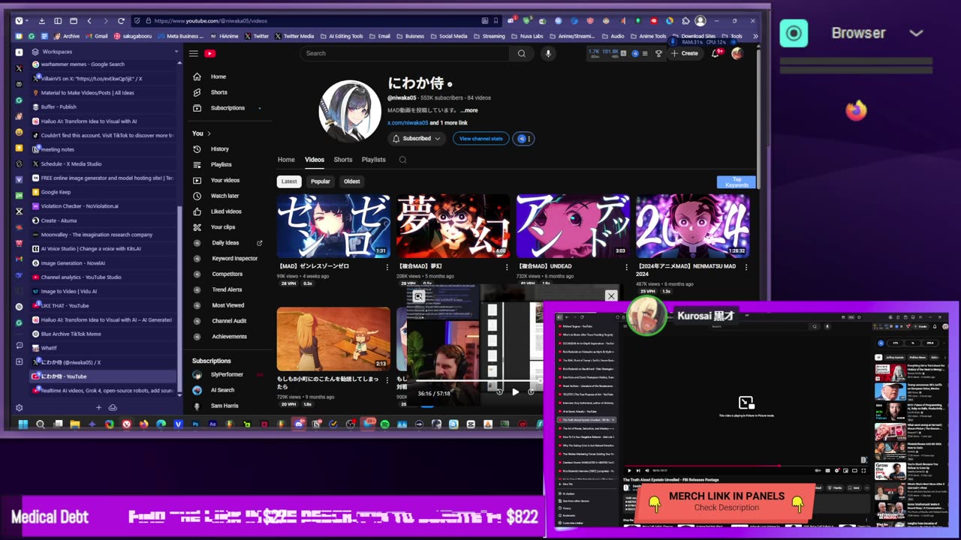Open options menu for ゼンレスゾーンゼロ video
The width and height of the screenshot is (961, 540).
pos(387,266)
